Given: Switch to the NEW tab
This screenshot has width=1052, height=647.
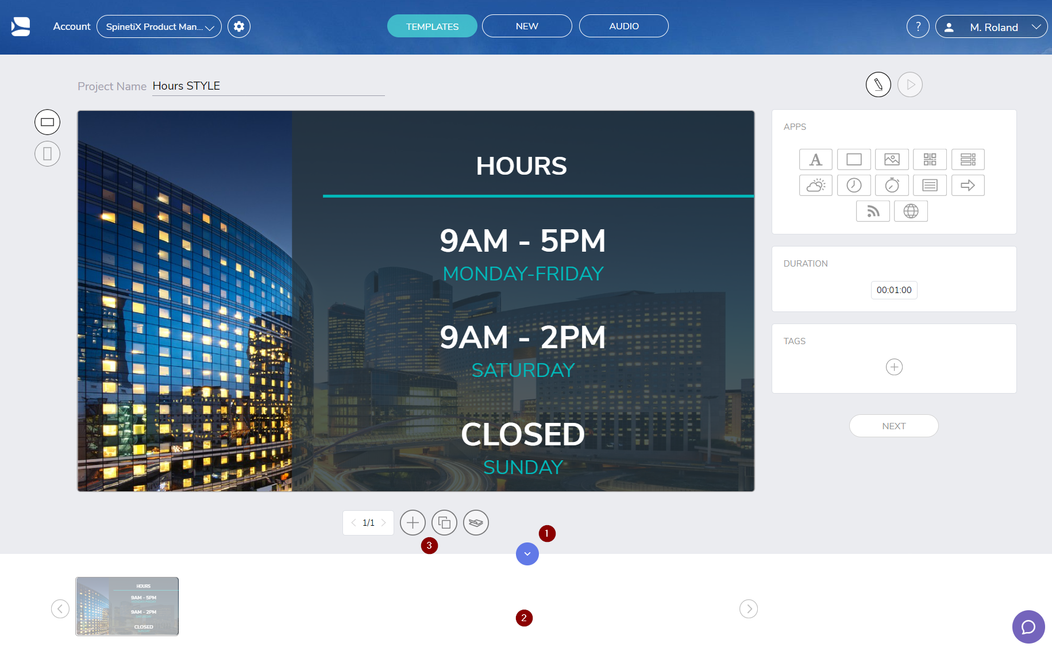Looking at the screenshot, I should point(527,26).
